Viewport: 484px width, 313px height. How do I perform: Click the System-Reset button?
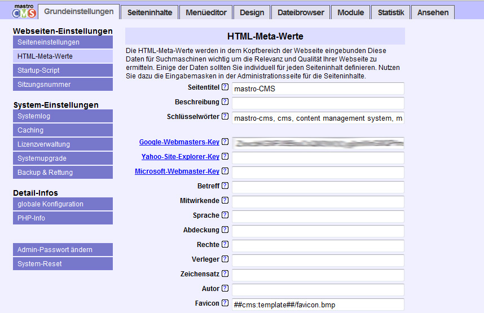coord(63,263)
